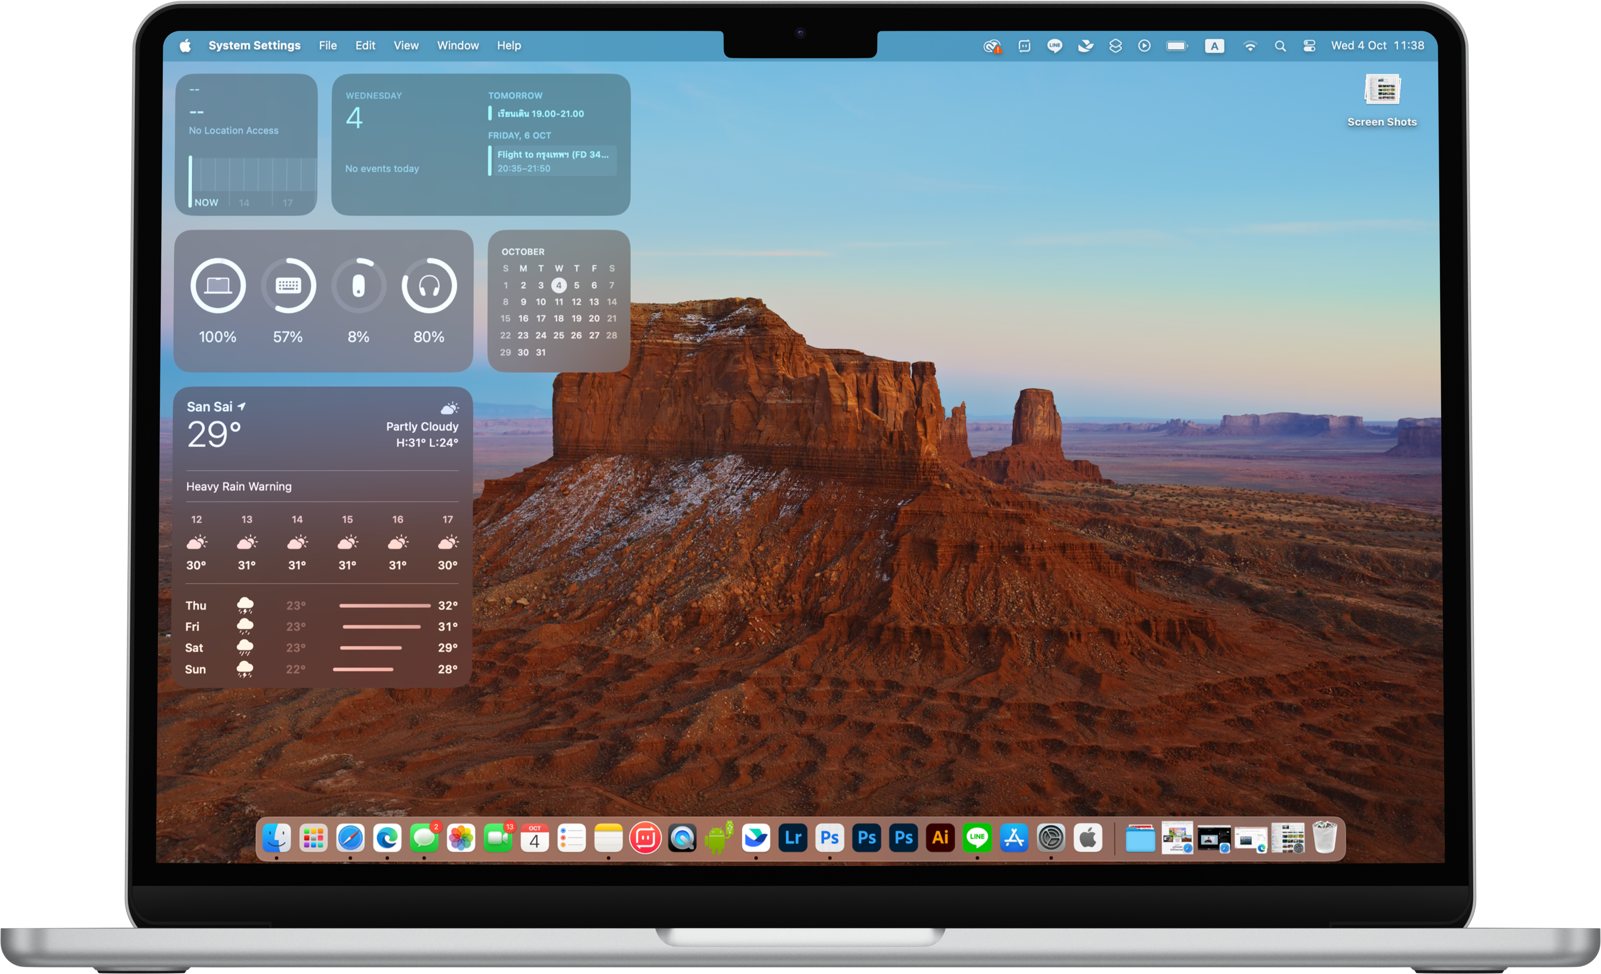Open the Window menu

click(457, 46)
